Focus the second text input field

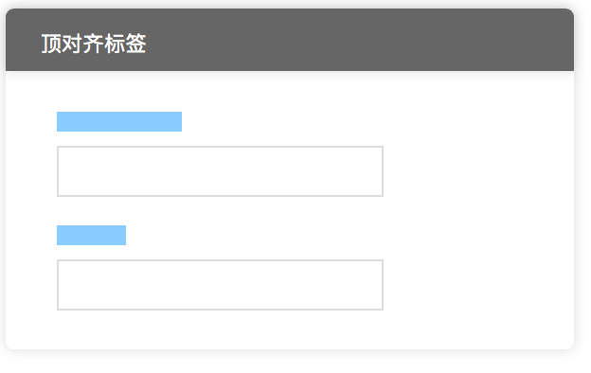tap(220, 285)
